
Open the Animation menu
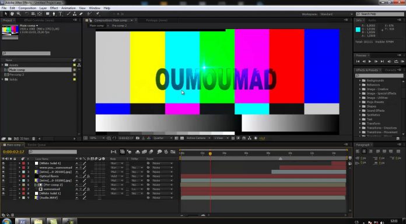click(x=68, y=8)
